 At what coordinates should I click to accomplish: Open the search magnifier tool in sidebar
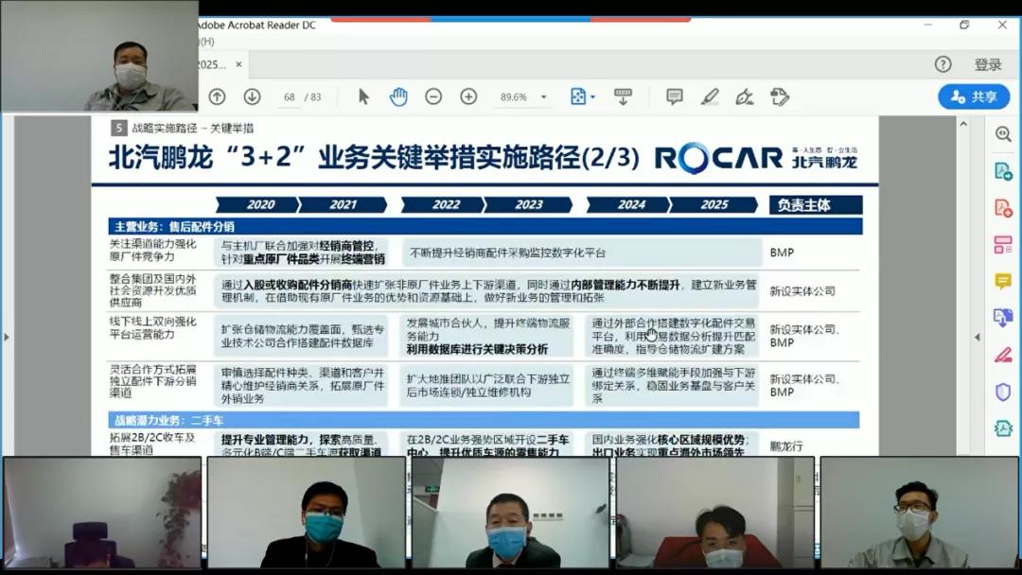click(1003, 134)
